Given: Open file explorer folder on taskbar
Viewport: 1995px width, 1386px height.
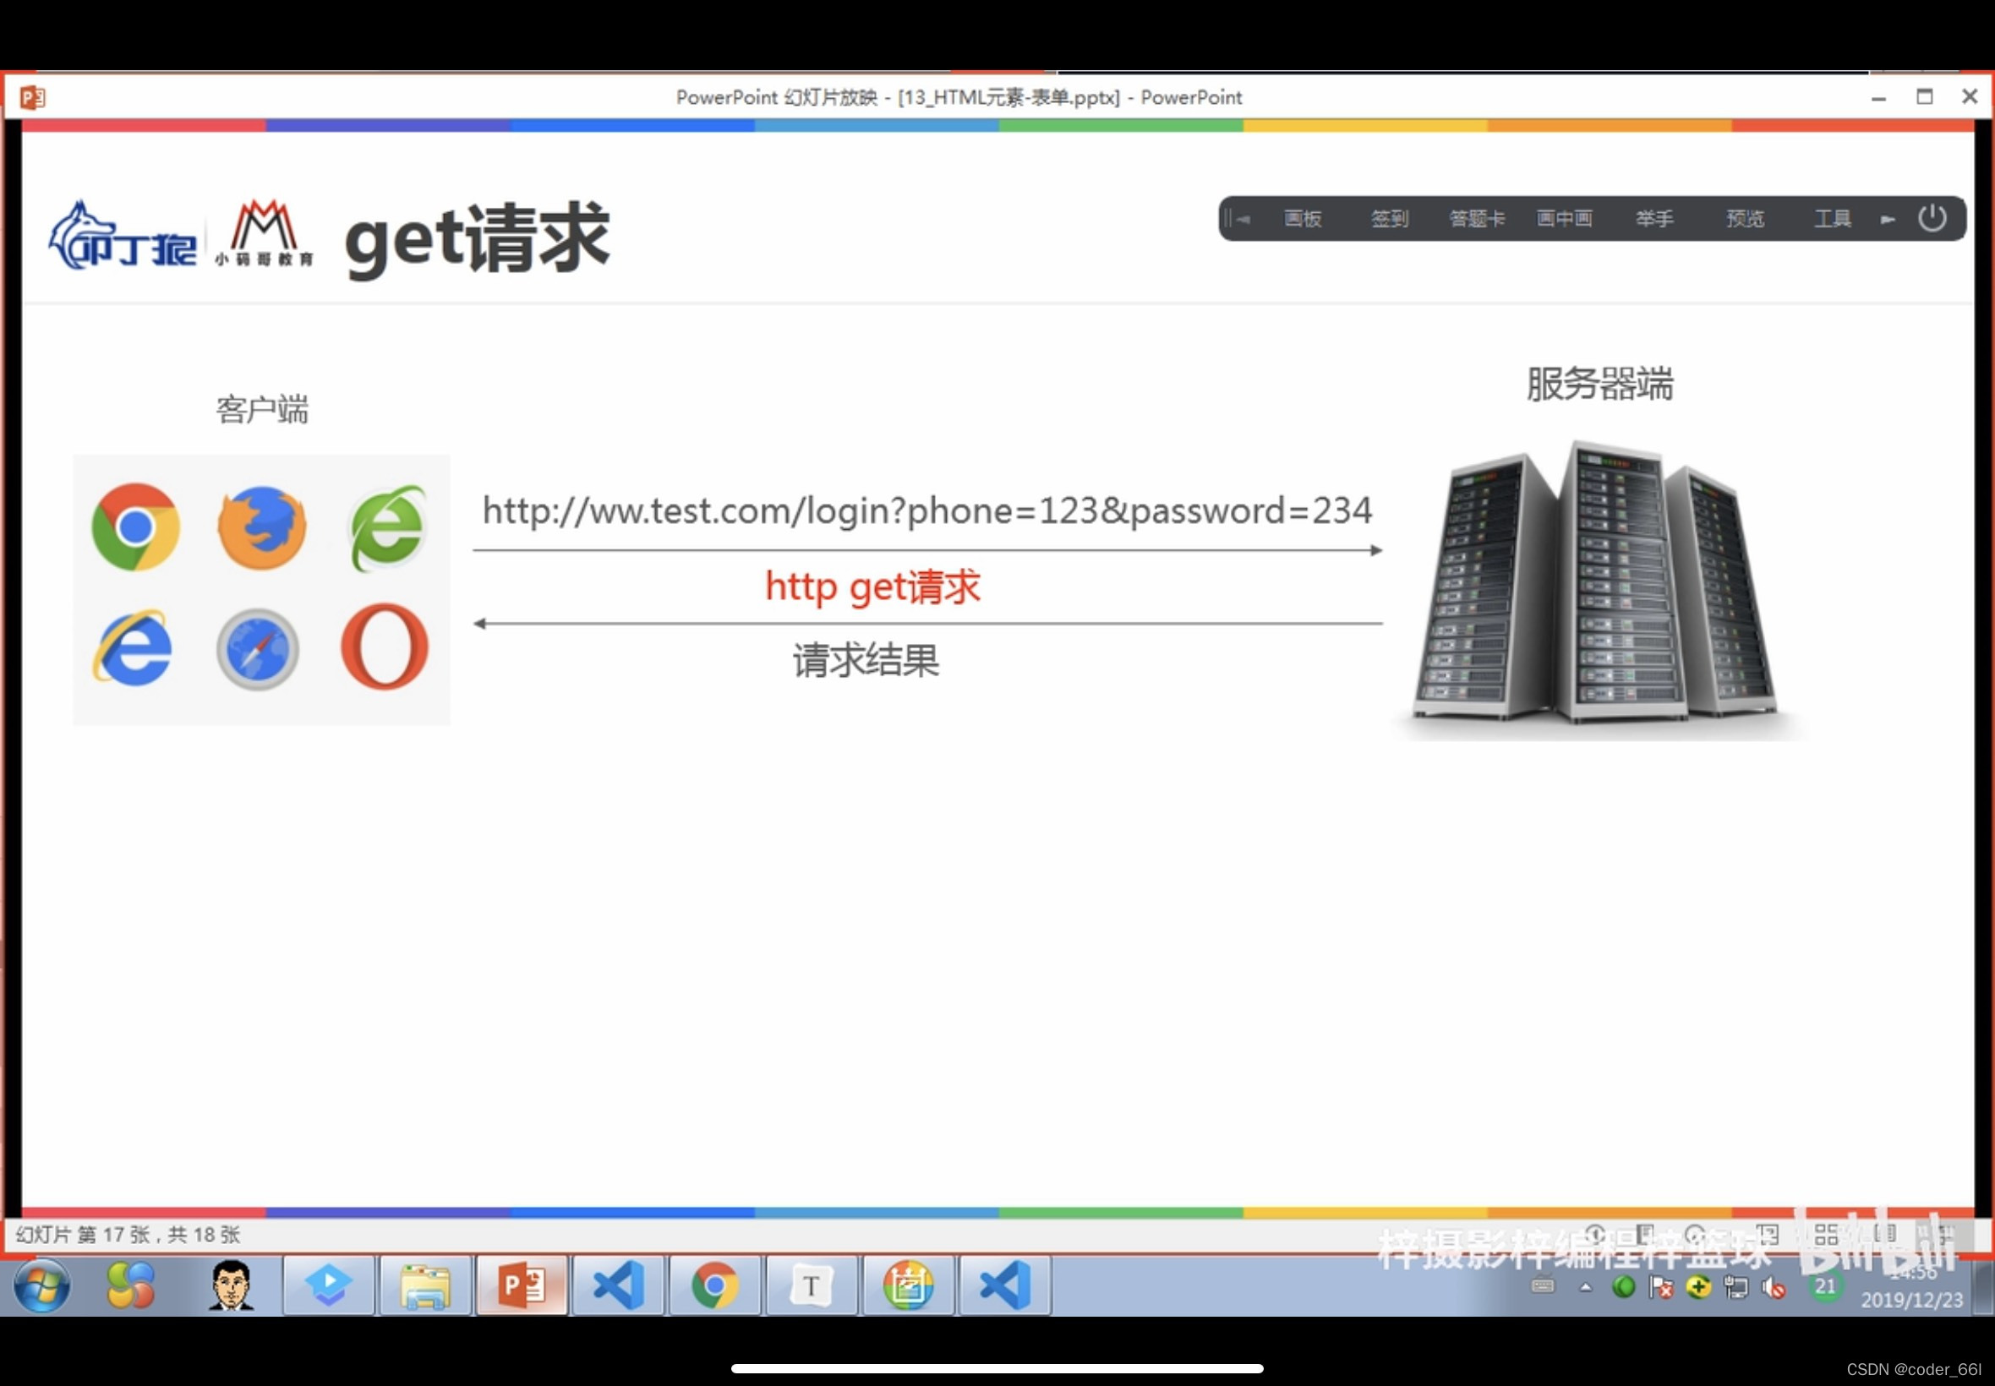Looking at the screenshot, I should 424,1285.
